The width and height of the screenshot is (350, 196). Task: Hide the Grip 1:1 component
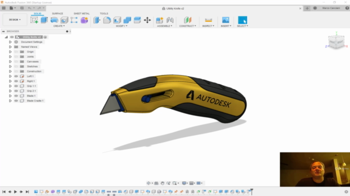(x=16, y=86)
